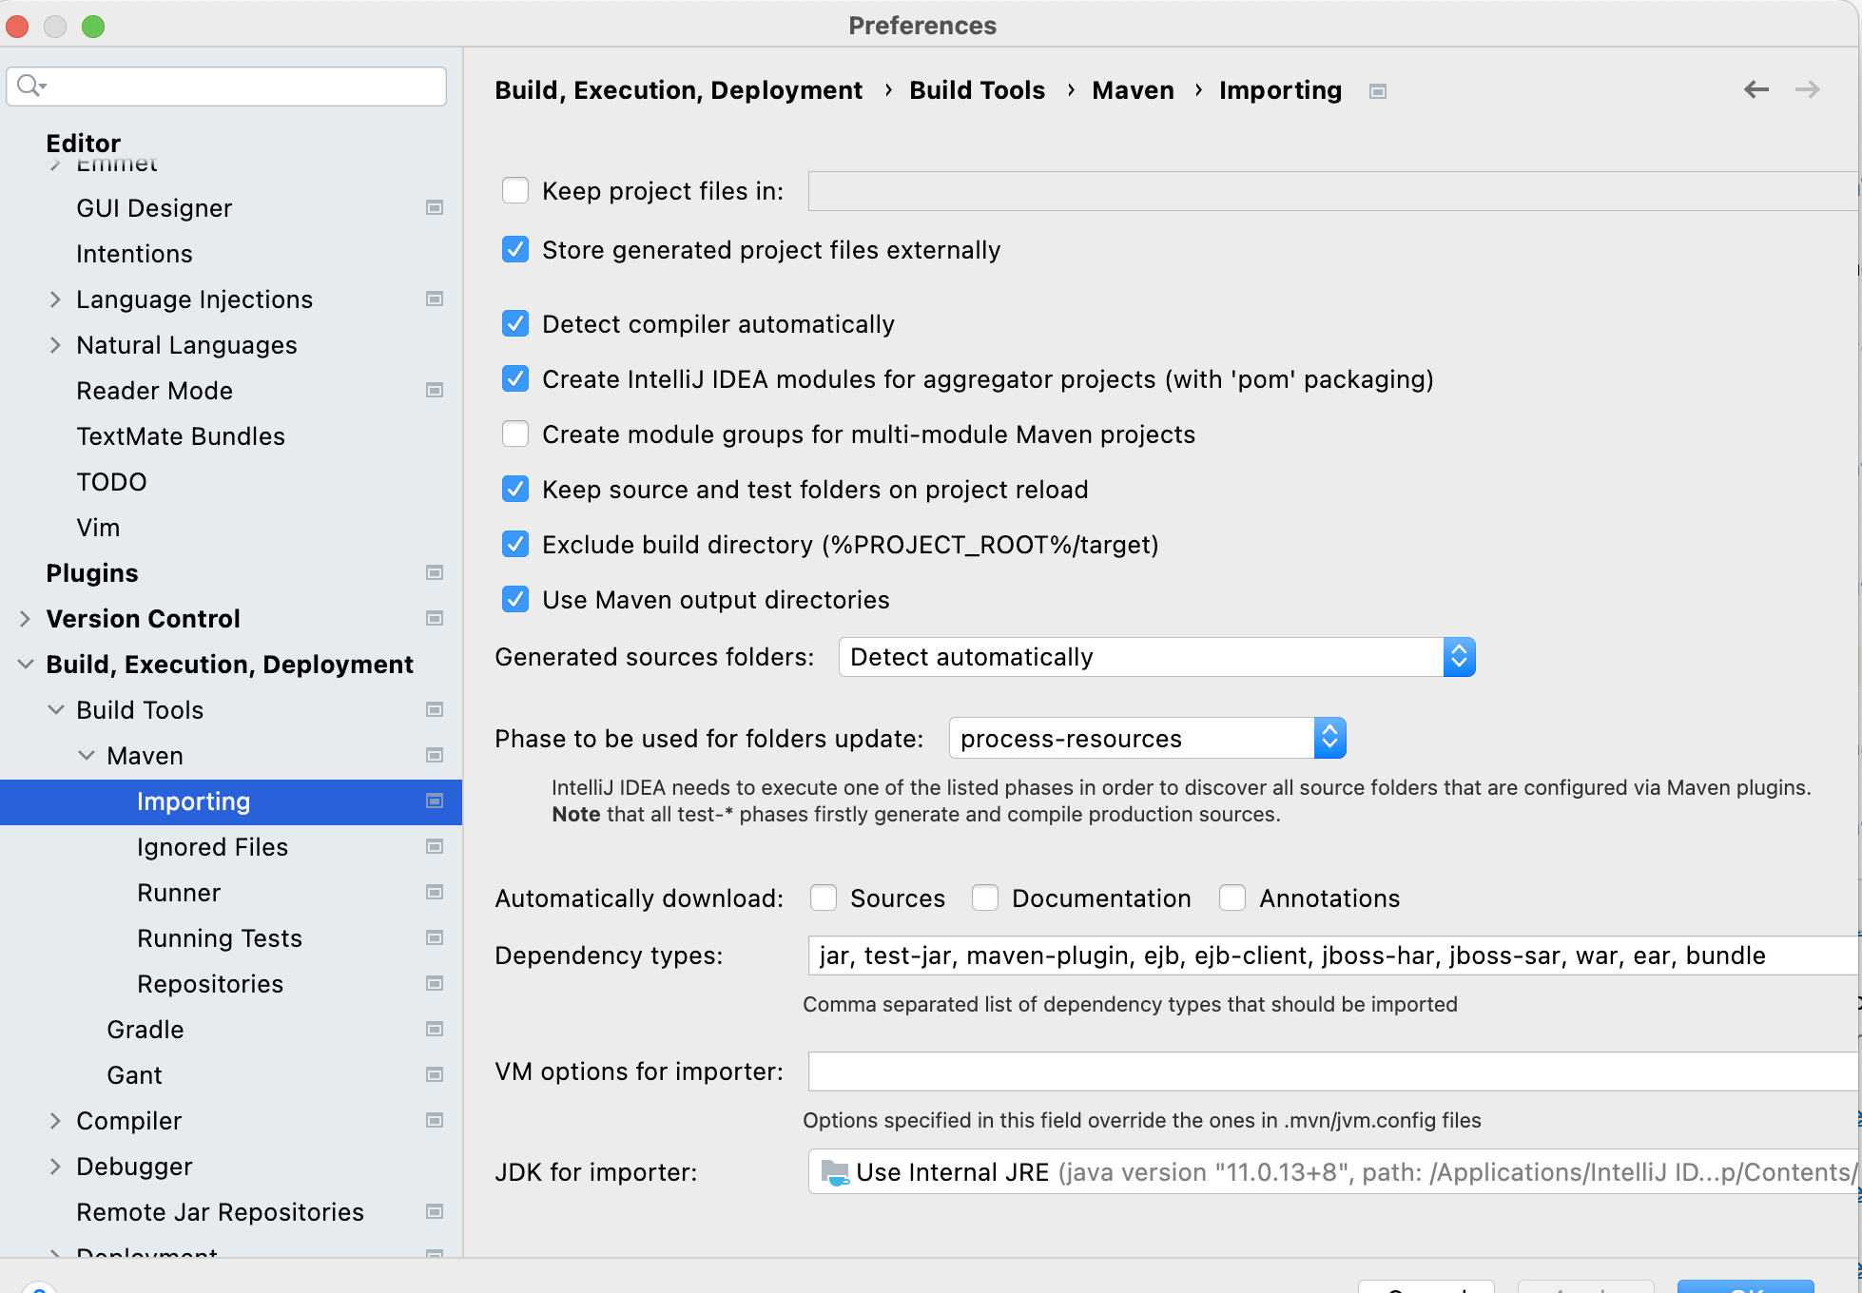Open Vim settings page
The image size is (1862, 1293).
click(x=98, y=528)
